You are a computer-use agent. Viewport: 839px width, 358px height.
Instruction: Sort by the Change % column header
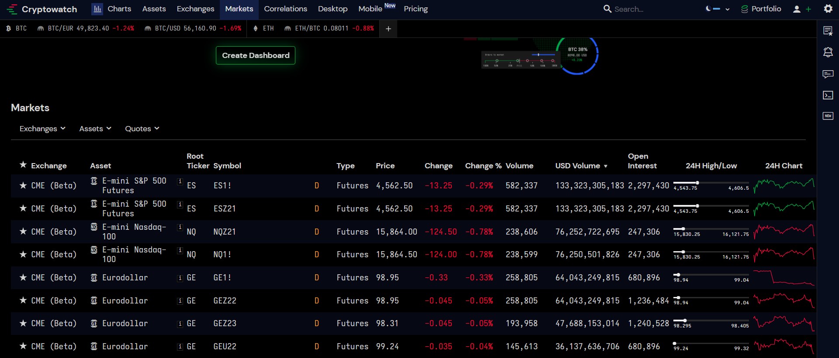tap(483, 166)
